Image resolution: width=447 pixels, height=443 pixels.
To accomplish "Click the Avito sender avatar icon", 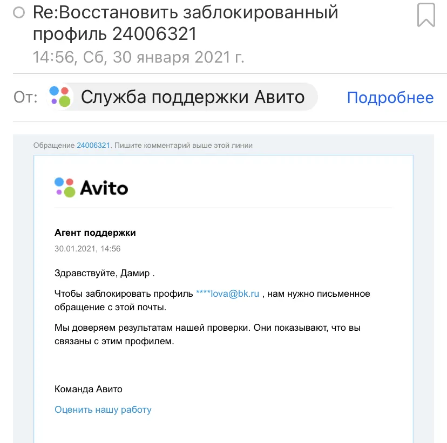I will click(60, 97).
